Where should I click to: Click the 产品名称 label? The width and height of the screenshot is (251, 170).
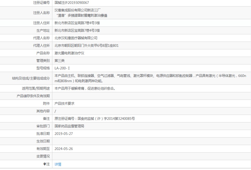coord(43,53)
